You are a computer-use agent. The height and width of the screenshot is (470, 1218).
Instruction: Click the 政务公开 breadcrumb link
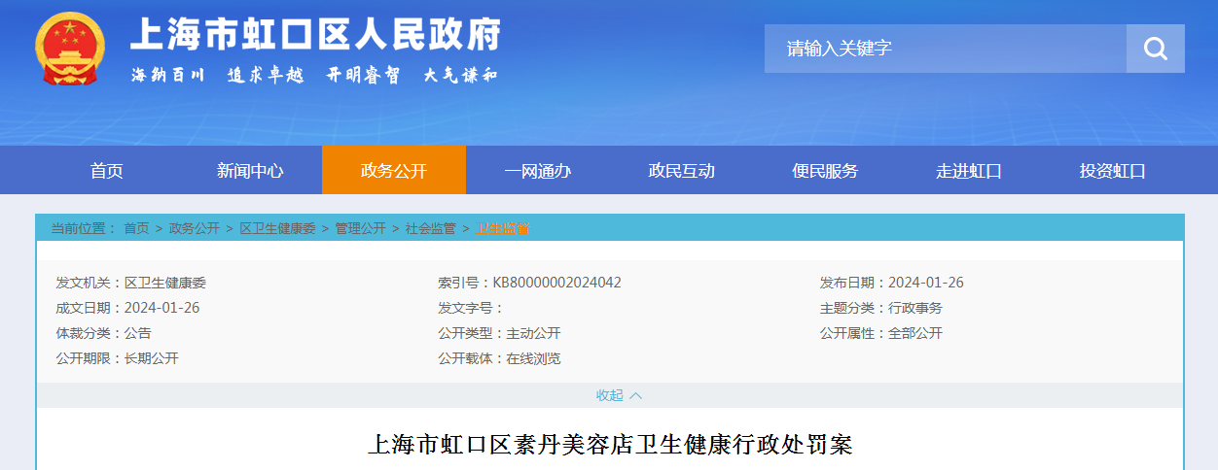click(x=195, y=228)
